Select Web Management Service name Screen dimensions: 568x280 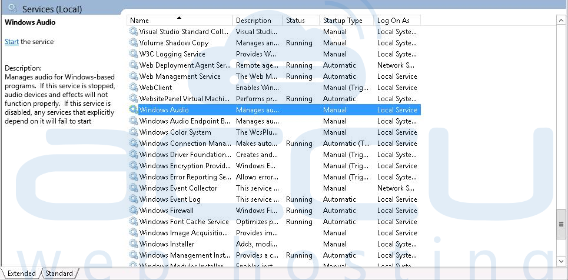point(180,76)
